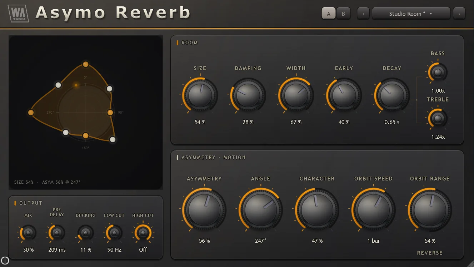
Task: Click the 90 Hz Low Cut value
Action: coord(114,250)
